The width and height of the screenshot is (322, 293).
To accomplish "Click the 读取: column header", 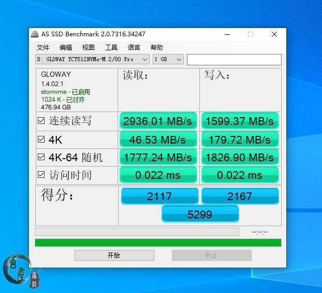I will click(x=135, y=75).
